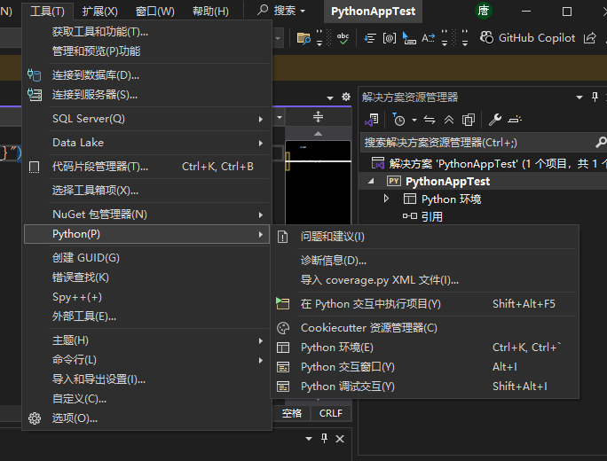607x461 pixels.
Task: Click the icon beside 问题和建议(I)
Action: click(282, 237)
